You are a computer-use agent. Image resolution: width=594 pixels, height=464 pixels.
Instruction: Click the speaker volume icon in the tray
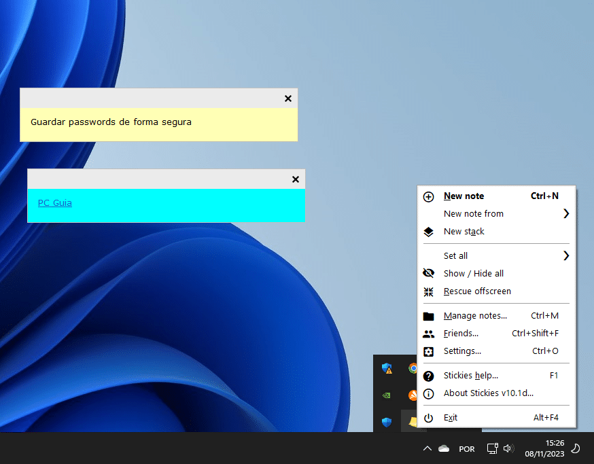pyautogui.click(x=508, y=448)
